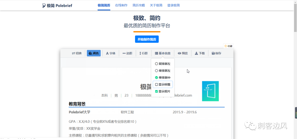This screenshot has height=139, width=297.
Task: Click the 最优质的简历制作平台 subtitle
Action: click(x=147, y=26)
